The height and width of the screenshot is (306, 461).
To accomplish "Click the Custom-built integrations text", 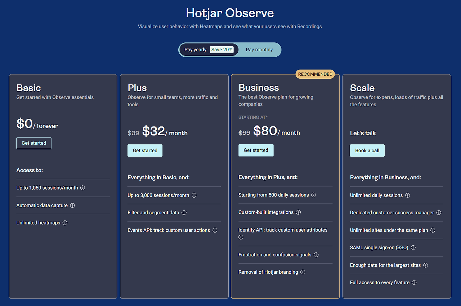I will tap(266, 212).
